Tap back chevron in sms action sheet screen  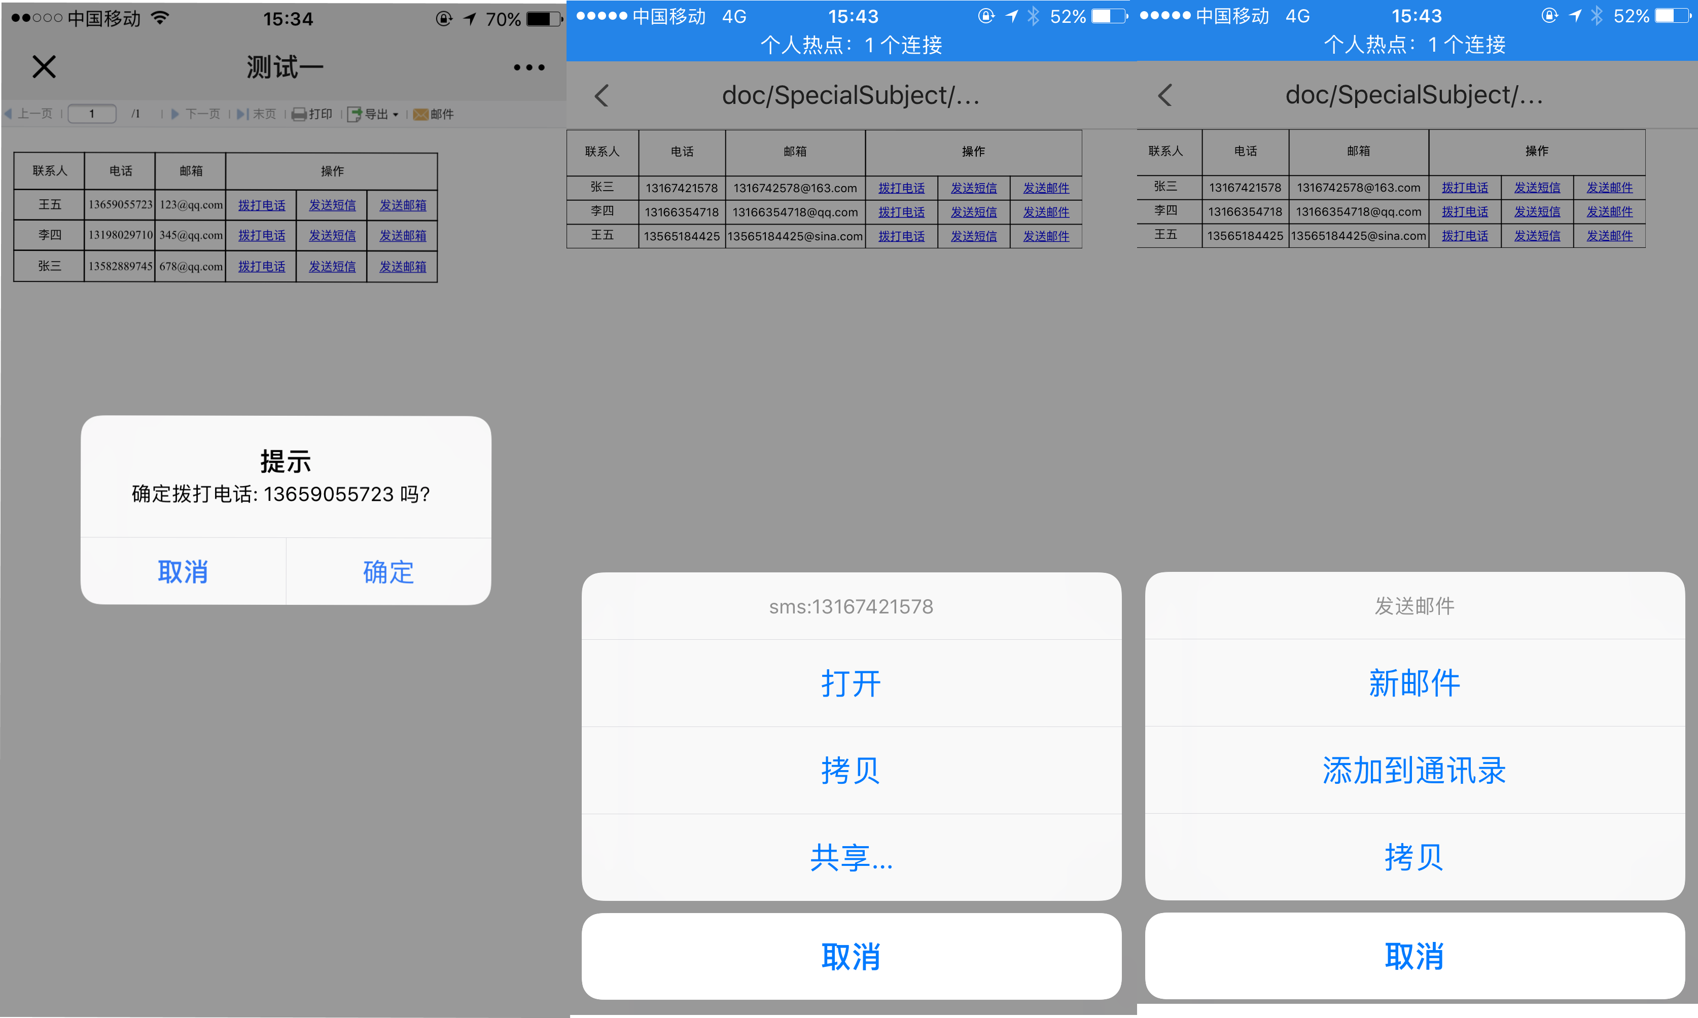[602, 96]
